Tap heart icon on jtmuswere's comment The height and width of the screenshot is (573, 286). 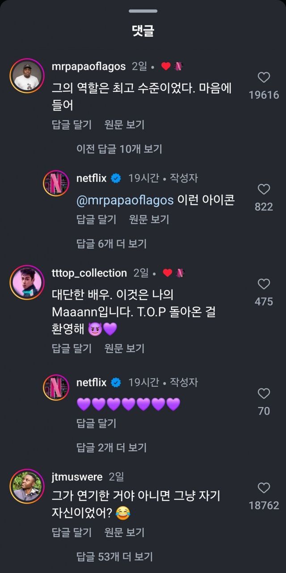tap(264, 488)
